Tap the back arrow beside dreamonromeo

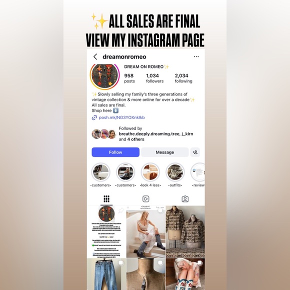(95, 57)
